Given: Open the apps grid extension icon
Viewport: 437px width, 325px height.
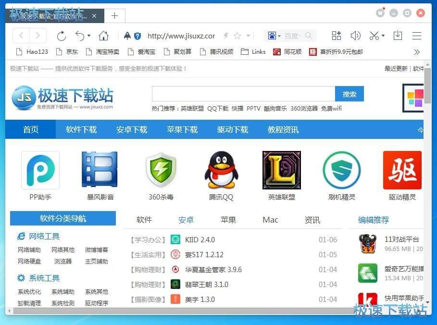Looking at the screenshot, I should 337,36.
